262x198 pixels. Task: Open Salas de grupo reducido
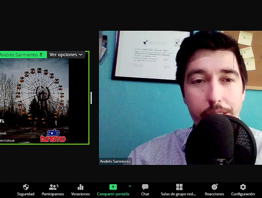click(x=179, y=187)
